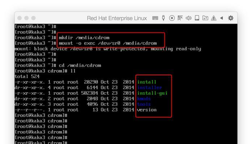Click the file size value 6144
The height and width of the screenshot is (144, 252).
pyautogui.click(x=92, y=88)
